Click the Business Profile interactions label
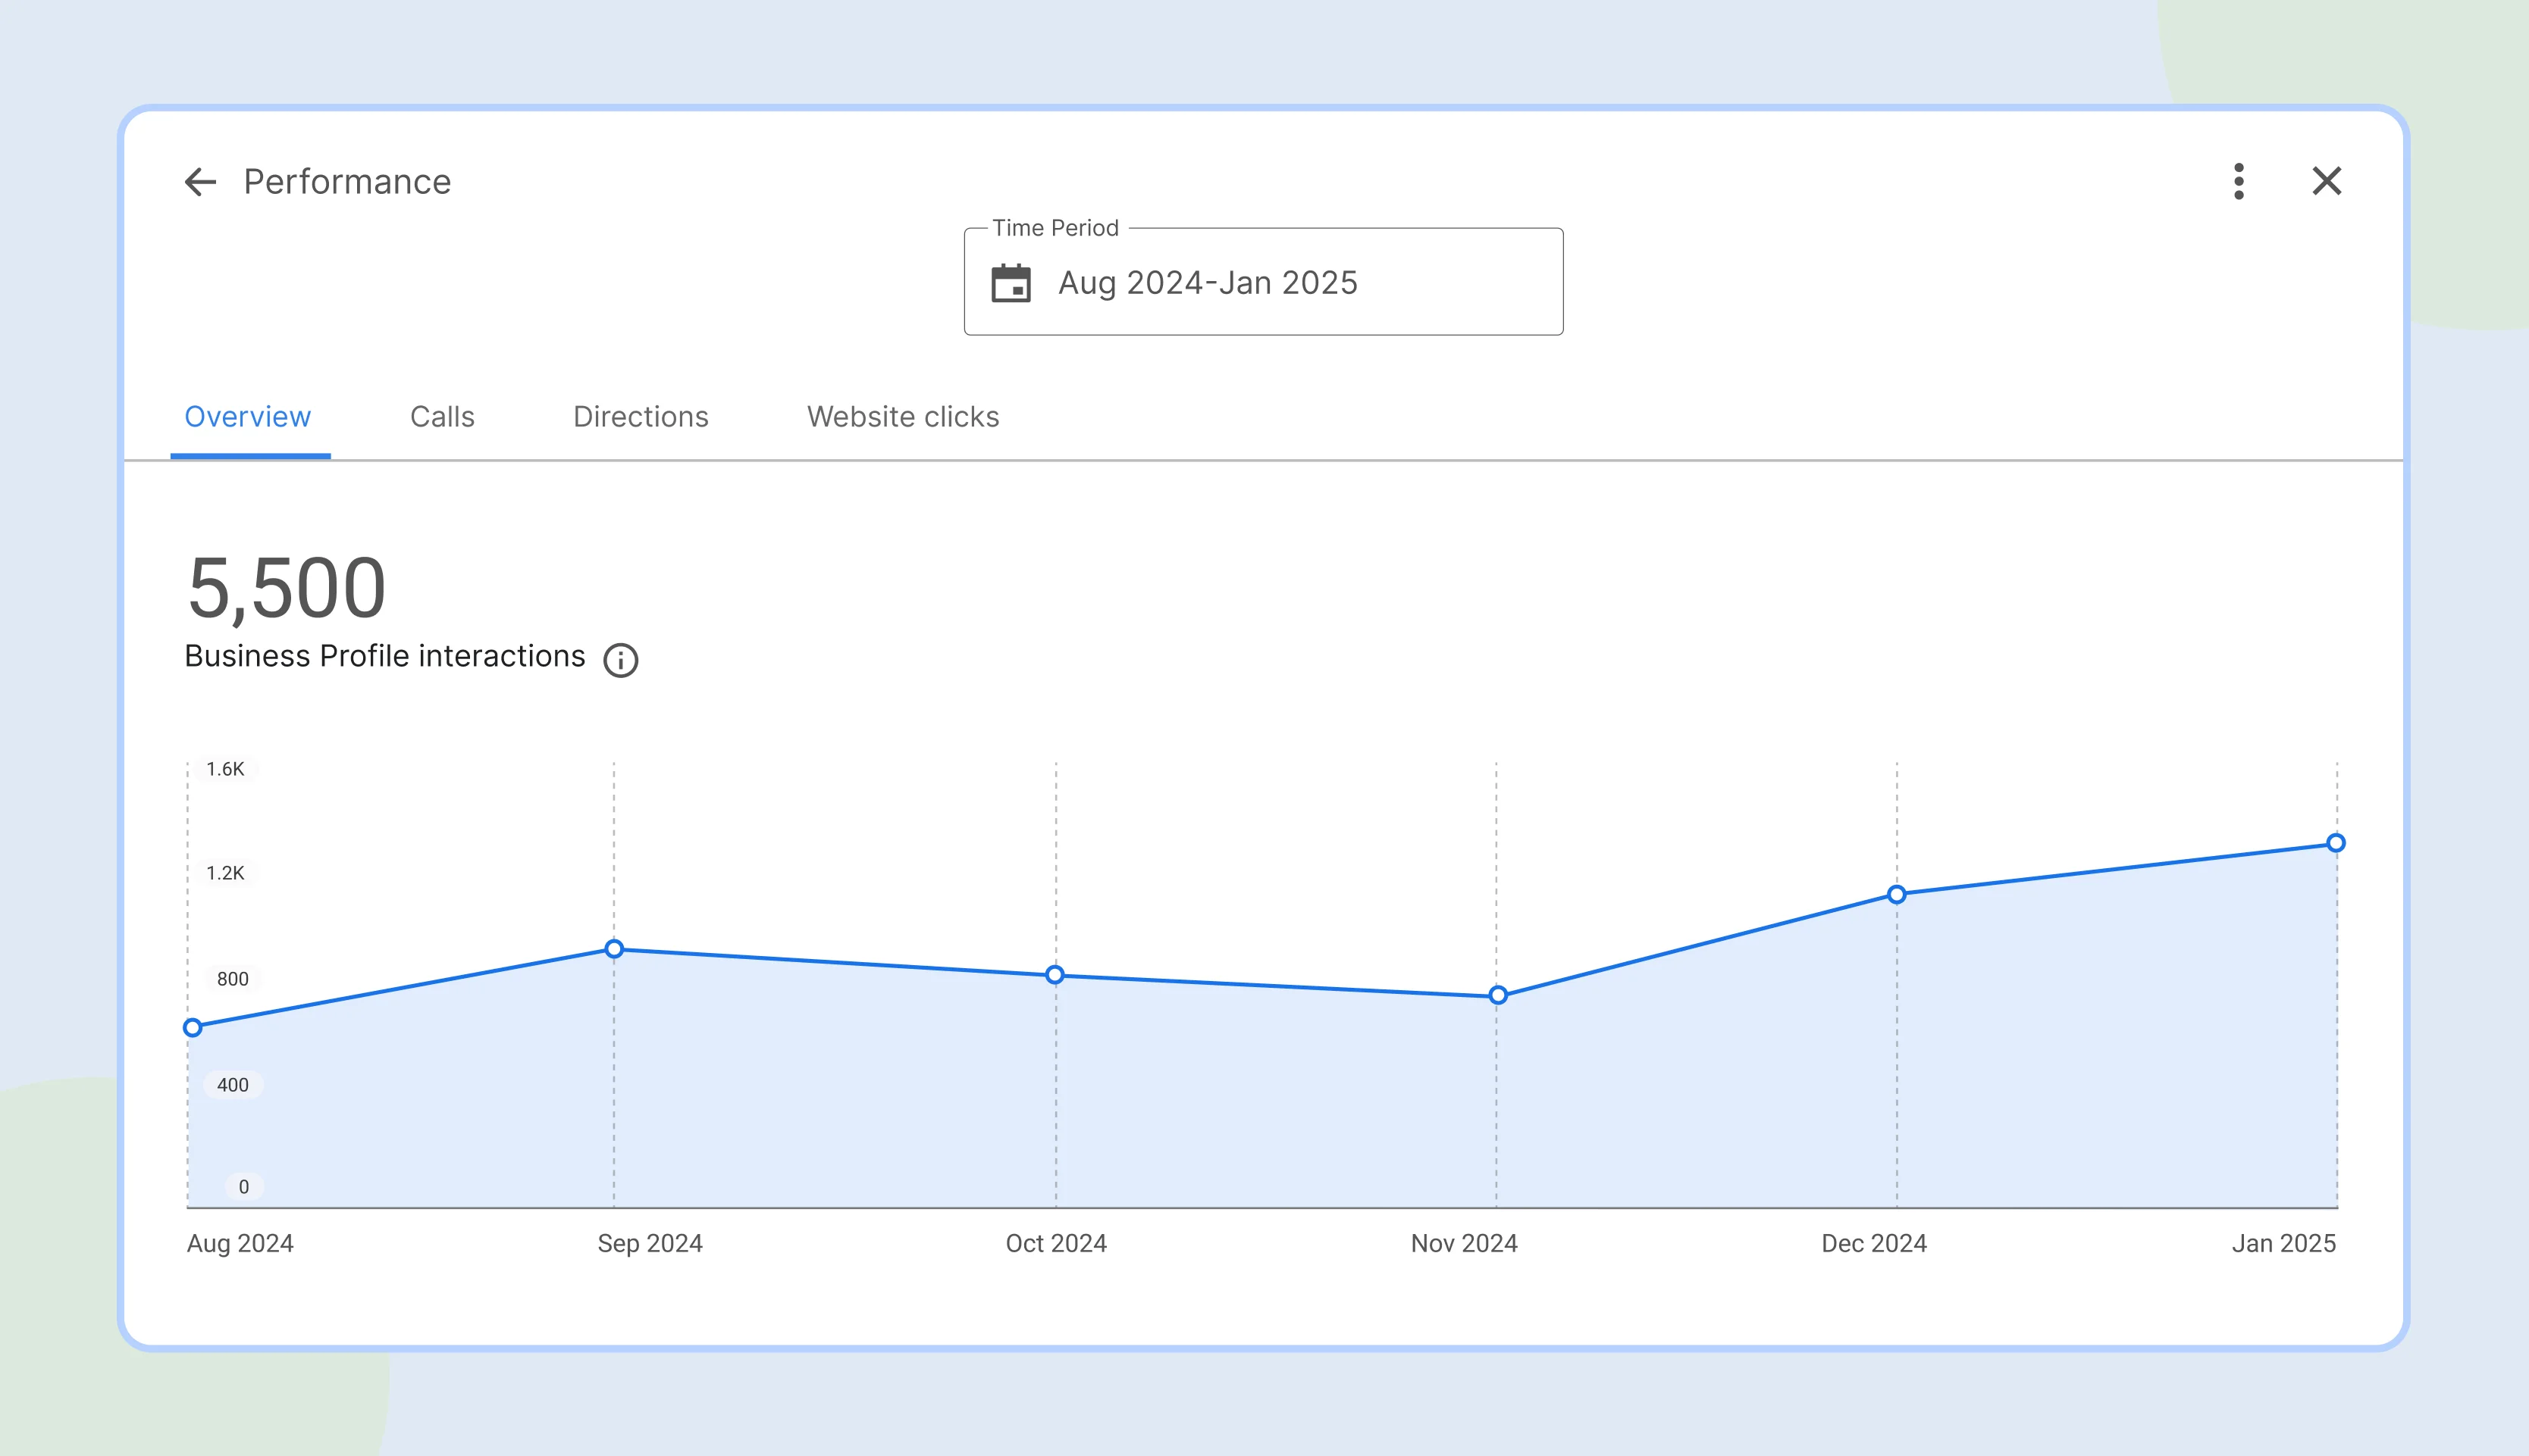This screenshot has width=2529, height=1456. [385, 657]
